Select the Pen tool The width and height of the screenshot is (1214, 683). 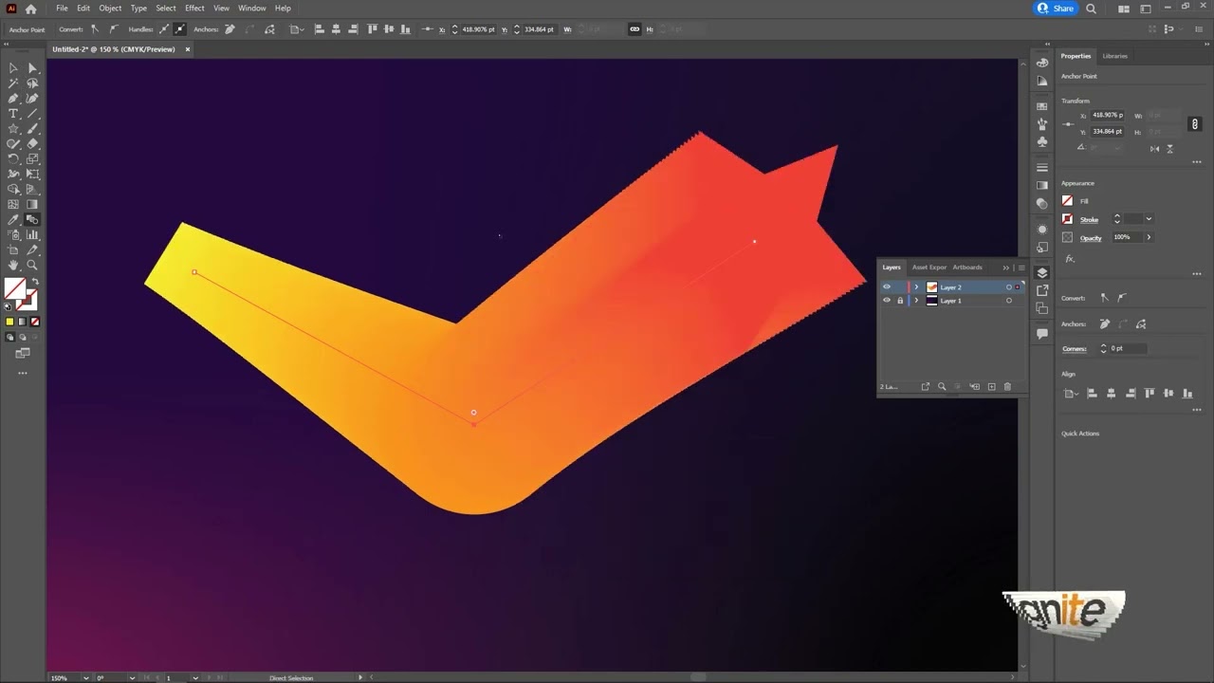13,99
